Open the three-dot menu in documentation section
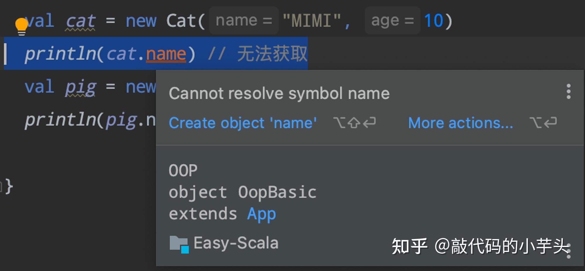Image resolution: width=585 pixels, height=271 pixels. click(568, 251)
